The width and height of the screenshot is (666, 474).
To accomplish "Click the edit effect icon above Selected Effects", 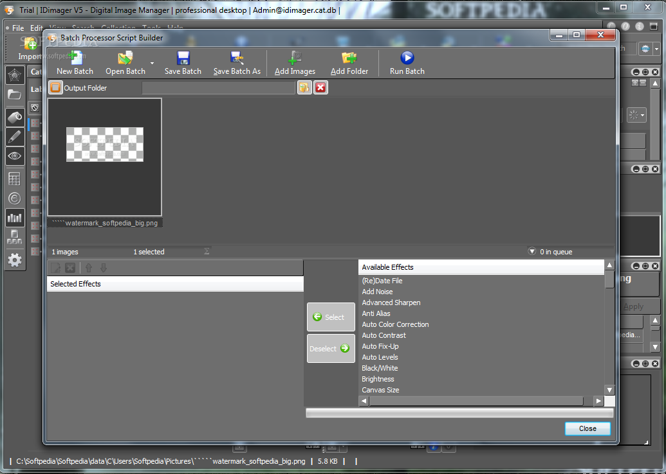I will 55,268.
